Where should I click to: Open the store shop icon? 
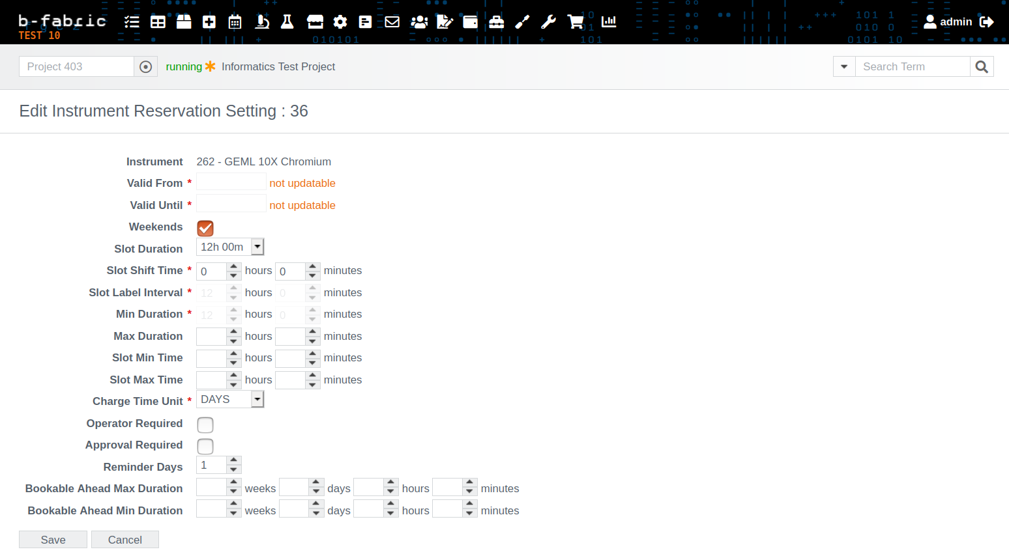[x=315, y=22]
